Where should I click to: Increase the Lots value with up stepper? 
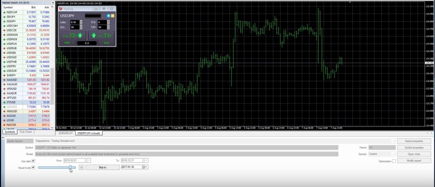[81, 21]
